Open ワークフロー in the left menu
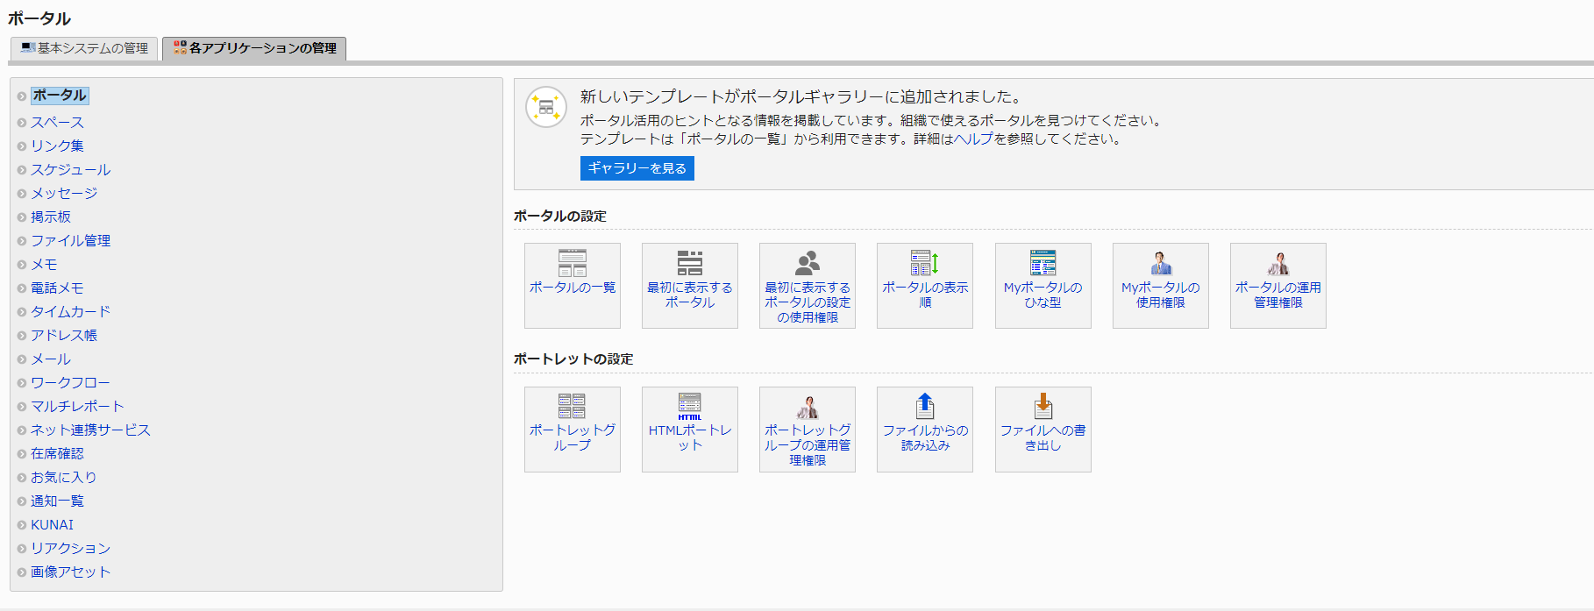 tap(70, 383)
